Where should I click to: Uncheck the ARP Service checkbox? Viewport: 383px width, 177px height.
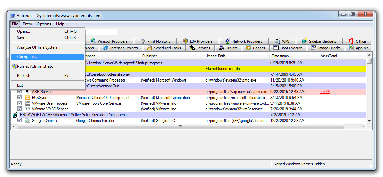coord(19,92)
